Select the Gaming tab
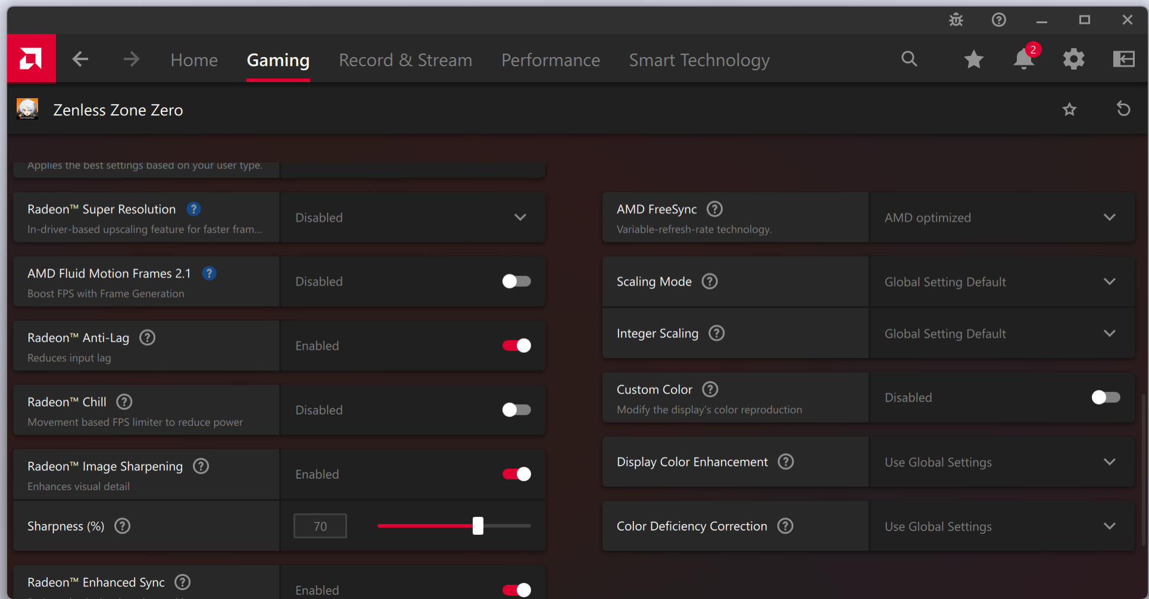The image size is (1149, 599). [278, 60]
